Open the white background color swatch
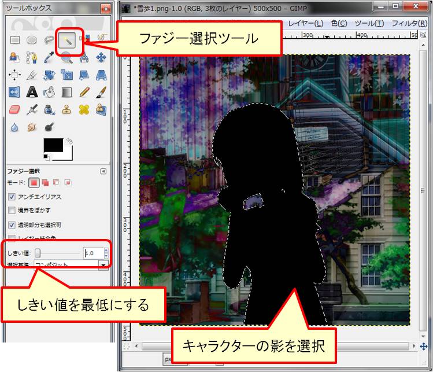Image resolution: width=433 pixels, height=372 pixels. pos(68,155)
